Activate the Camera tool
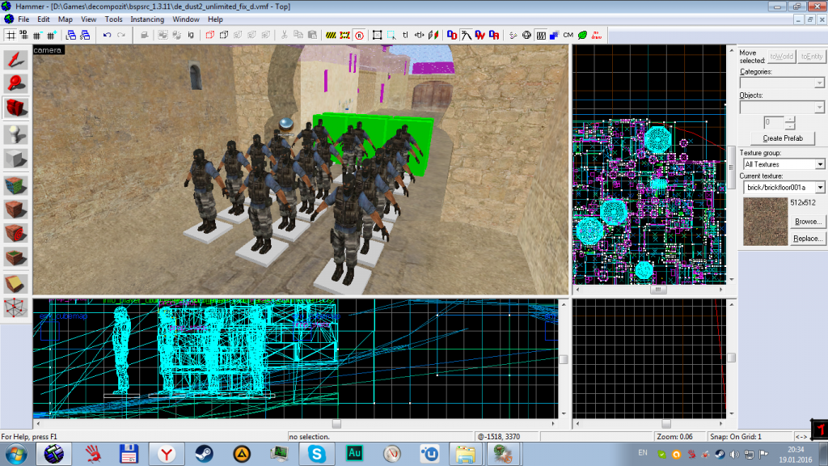The width and height of the screenshot is (828, 466). tap(16, 108)
